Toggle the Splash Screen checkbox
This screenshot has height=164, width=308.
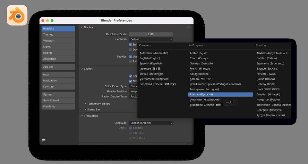click(x=131, y=45)
